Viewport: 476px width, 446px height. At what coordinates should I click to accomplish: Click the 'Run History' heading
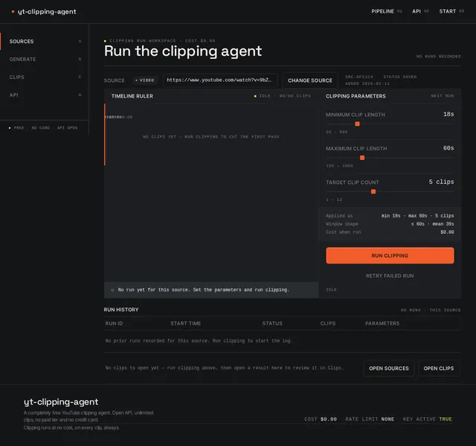(121, 310)
